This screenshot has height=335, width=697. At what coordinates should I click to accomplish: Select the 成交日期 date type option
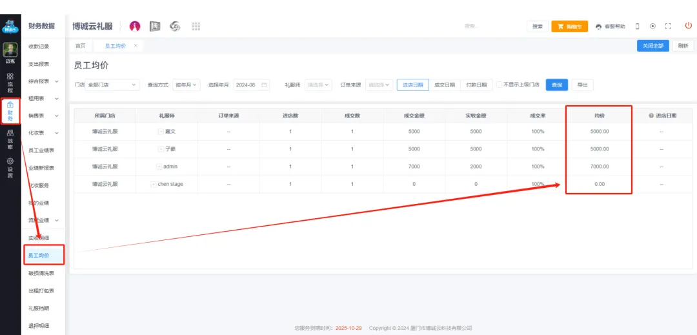click(x=444, y=85)
